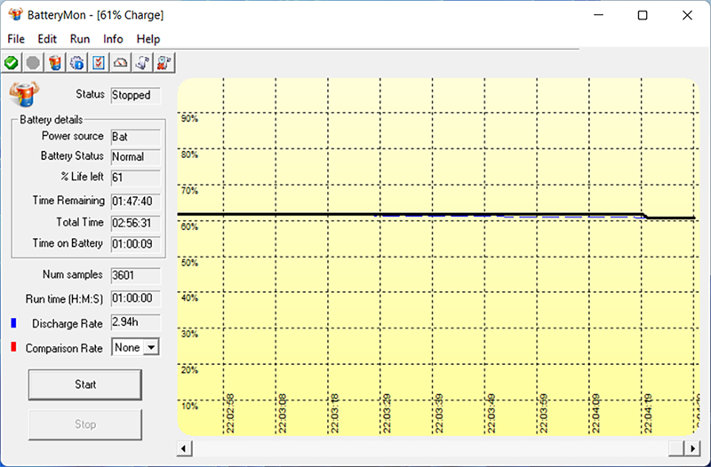Screen dimensions: 711x467
Task: Click the Start button
Action: 85,384
